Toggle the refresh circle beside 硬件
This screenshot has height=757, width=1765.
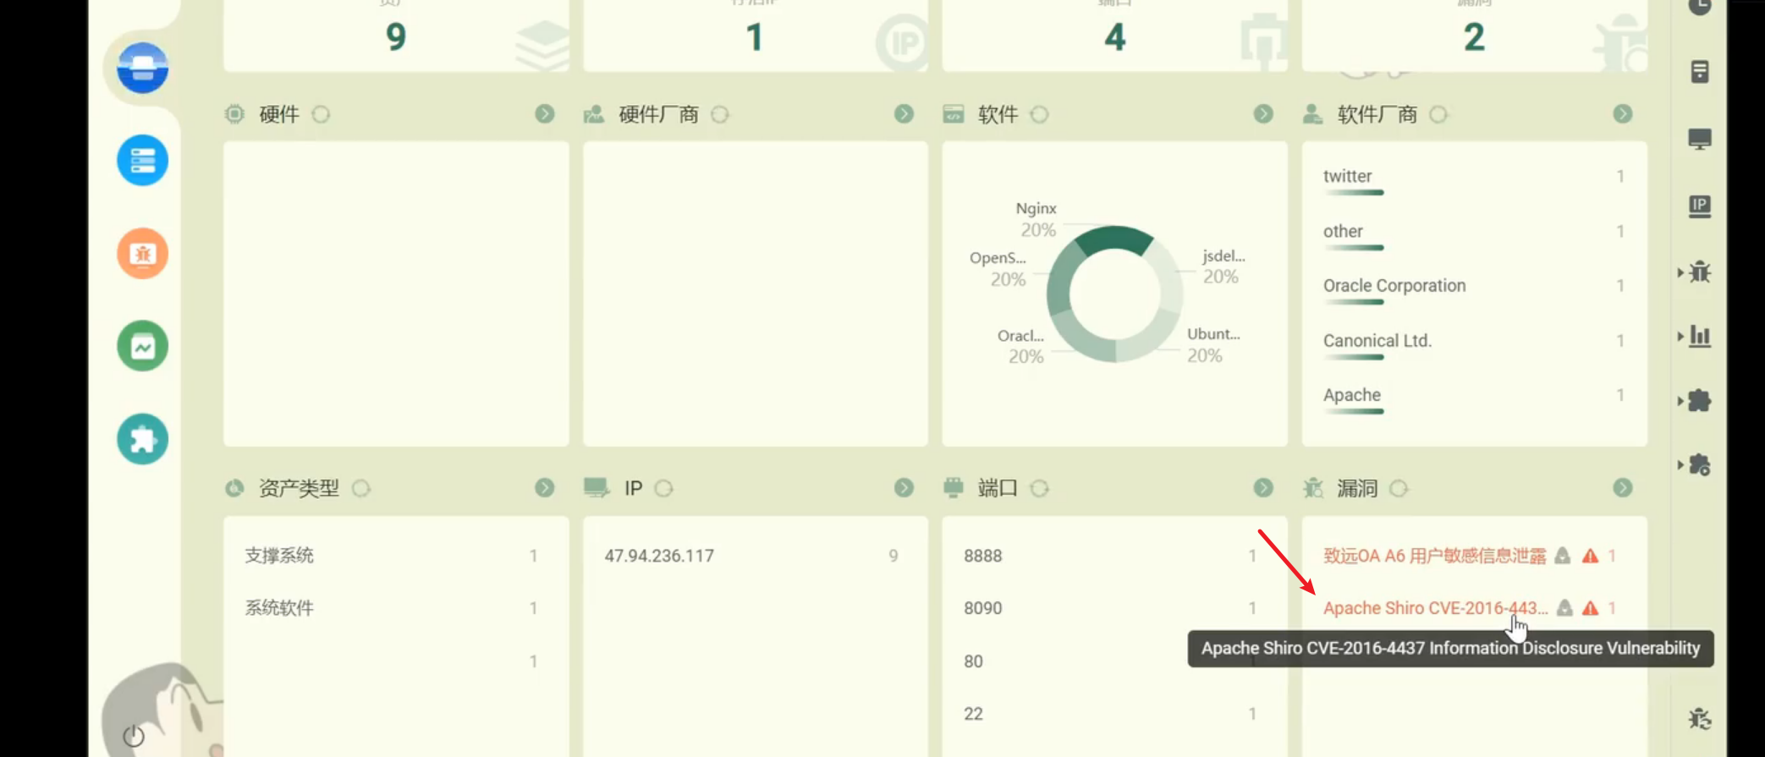click(x=321, y=114)
